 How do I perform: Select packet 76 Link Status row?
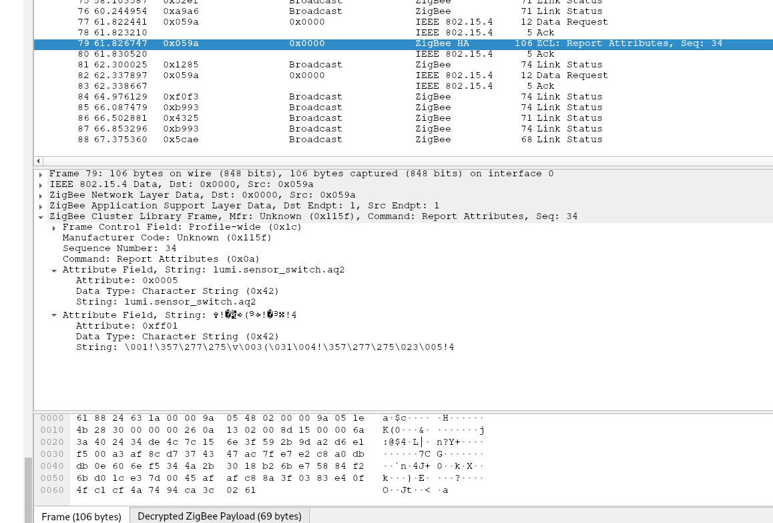[x=403, y=11]
